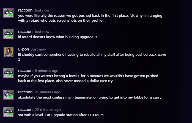Click the "21 minutes ago" timestamp
This screenshot has width=192, height=123.
tap(47, 92)
